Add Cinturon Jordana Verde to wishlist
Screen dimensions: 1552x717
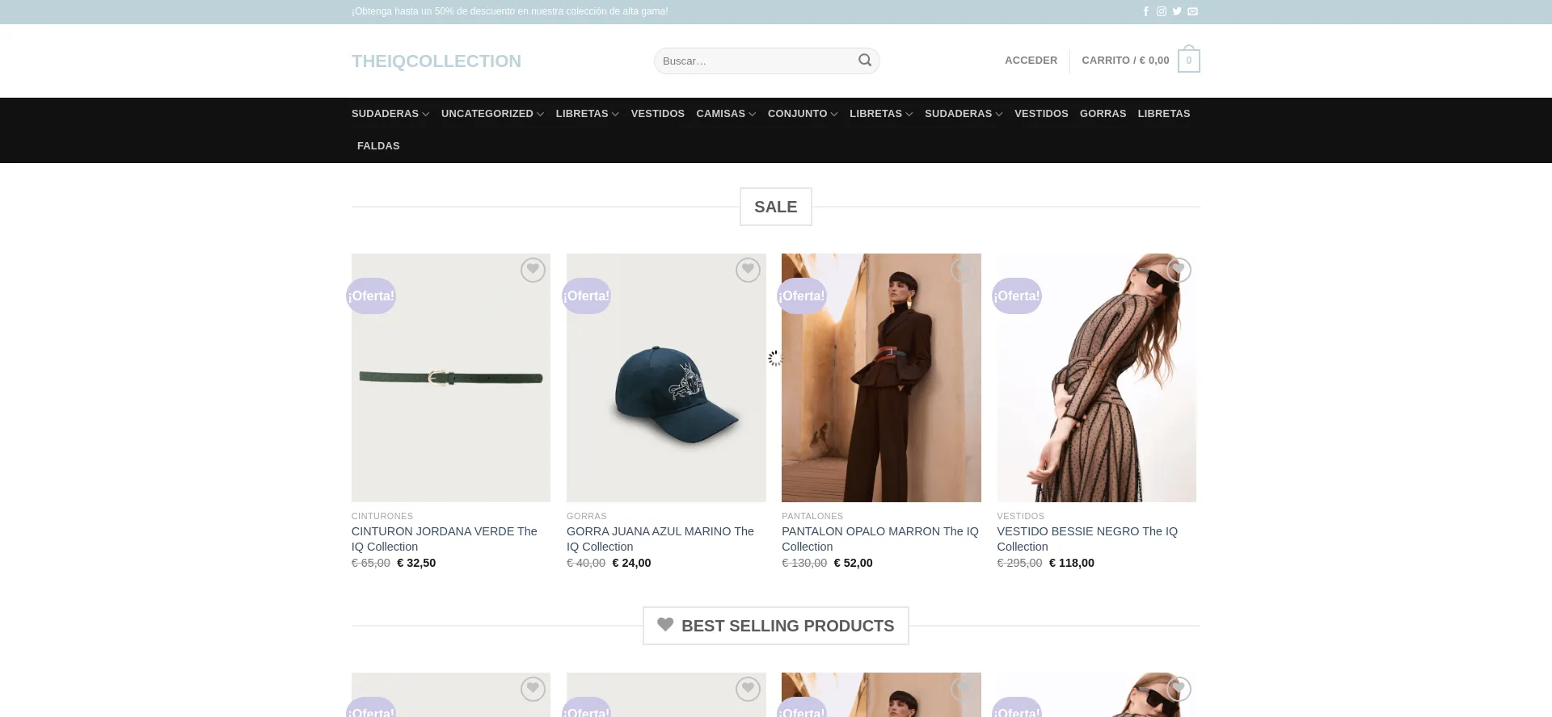532,270
